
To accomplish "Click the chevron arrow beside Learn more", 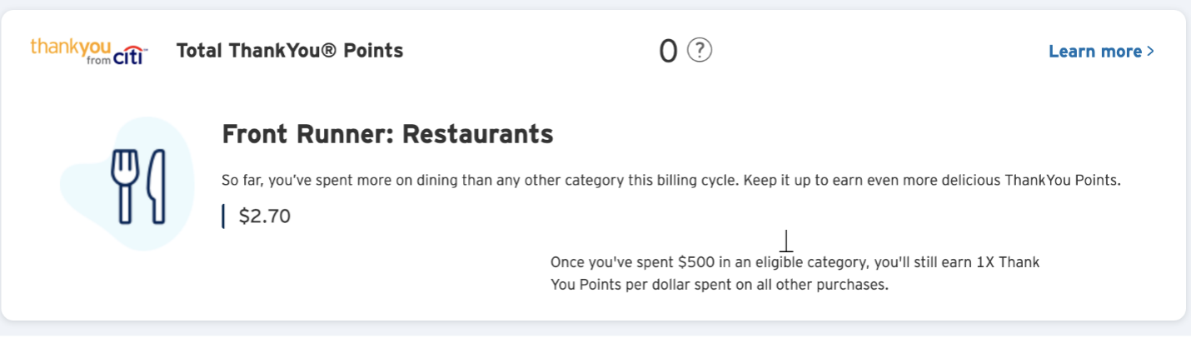I will (1151, 52).
